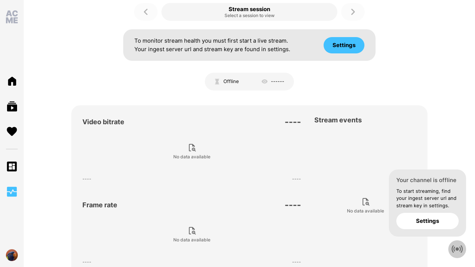Open the user avatar profile menu
The image size is (475, 267).
[12, 255]
